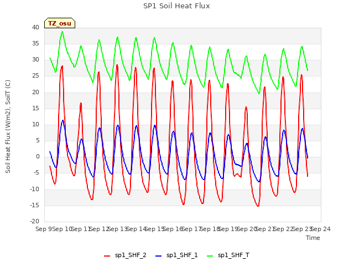Click the Sep 9 x-axis tick label
354x266 pixels.
coord(44,229)
